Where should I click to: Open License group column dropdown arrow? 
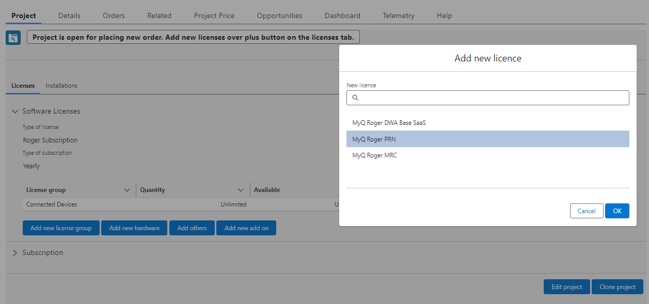tap(128, 190)
